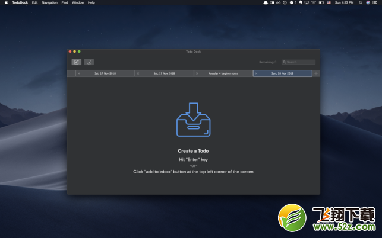Select the Sun, 18 Nov 2018 tab
The image size is (382, 238).
click(x=283, y=73)
